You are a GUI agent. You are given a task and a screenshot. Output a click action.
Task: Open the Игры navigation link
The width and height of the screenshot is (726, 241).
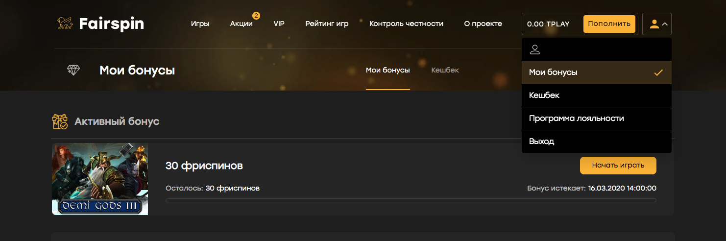click(x=200, y=24)
